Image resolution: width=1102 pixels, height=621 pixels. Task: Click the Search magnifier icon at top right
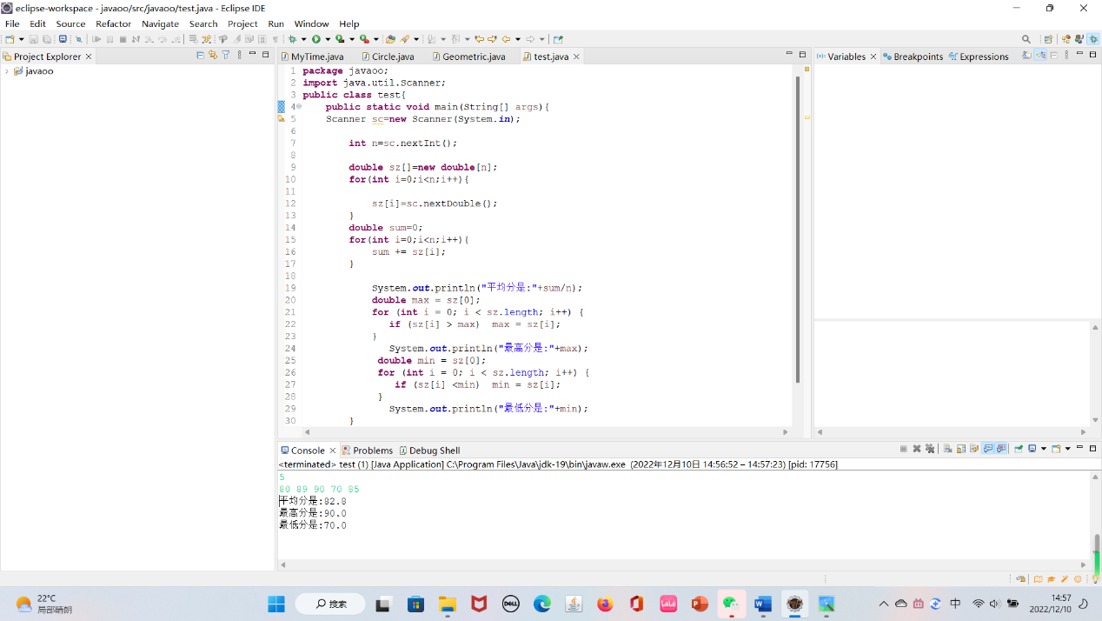(x=1026, y=39)
